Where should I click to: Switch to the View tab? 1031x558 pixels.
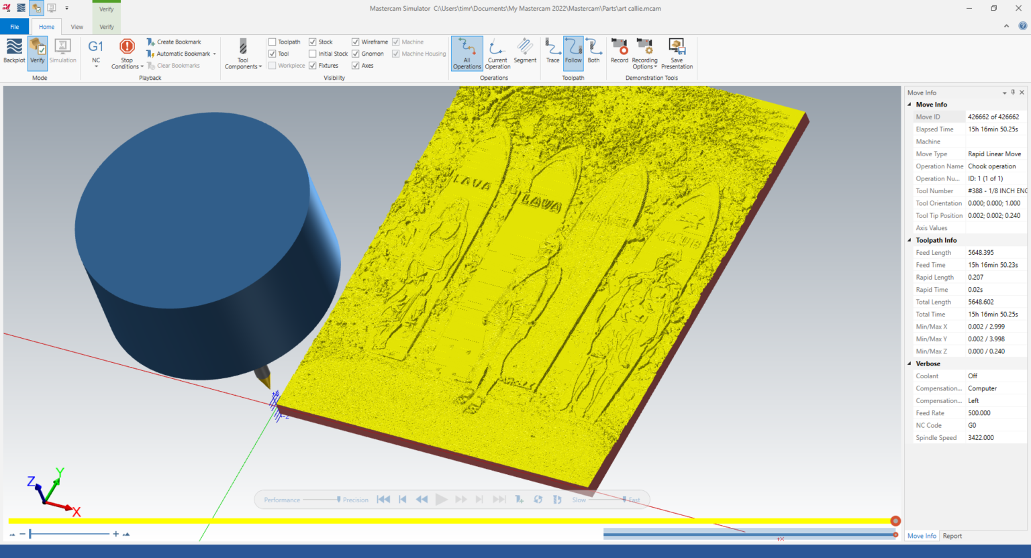(77, 27)
